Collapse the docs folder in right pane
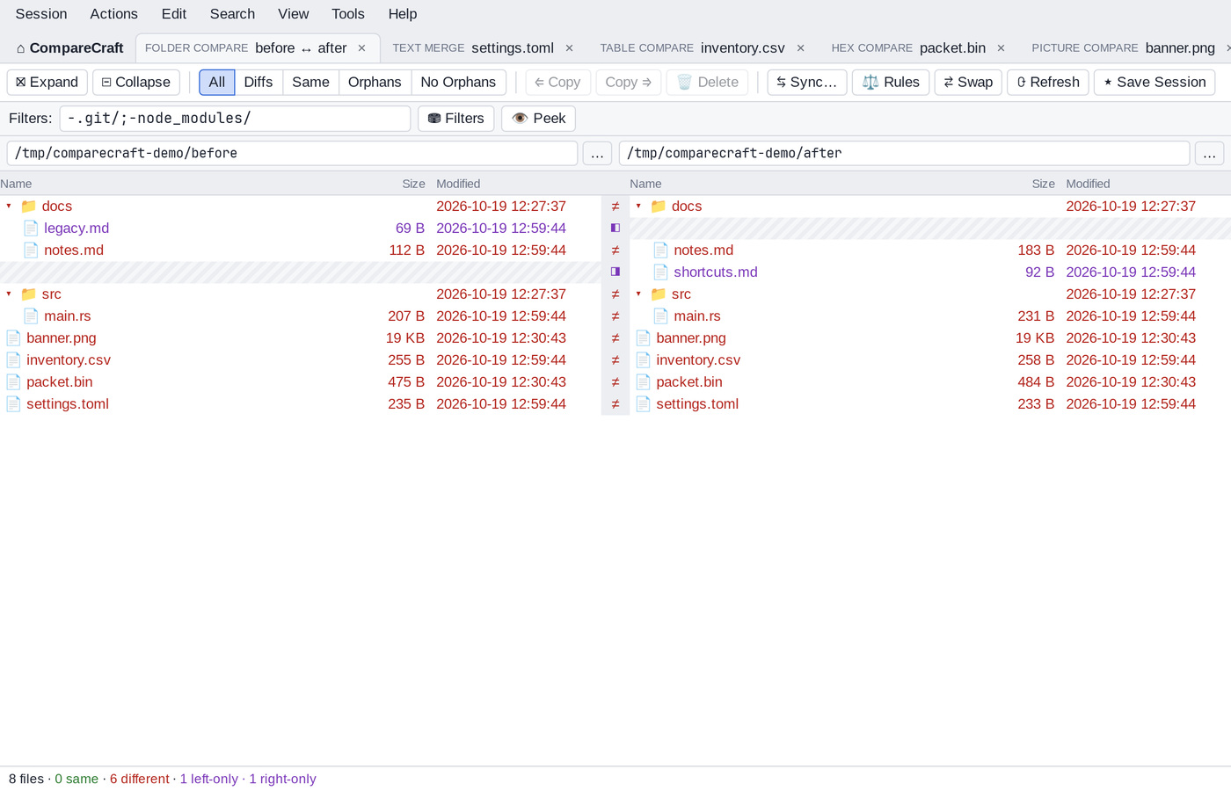Image resolution: width=1231 pixels, height=791 pixels. pyautogui.click(x=638, y=206)
